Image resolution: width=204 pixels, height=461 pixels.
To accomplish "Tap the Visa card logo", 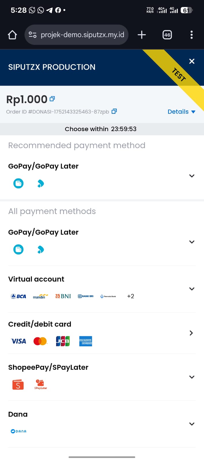I will click(x=18, y=341).
